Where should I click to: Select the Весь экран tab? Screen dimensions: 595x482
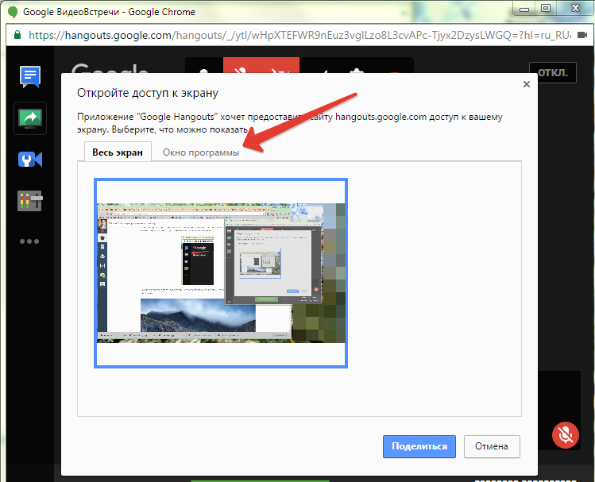click(x=118, y=152)
